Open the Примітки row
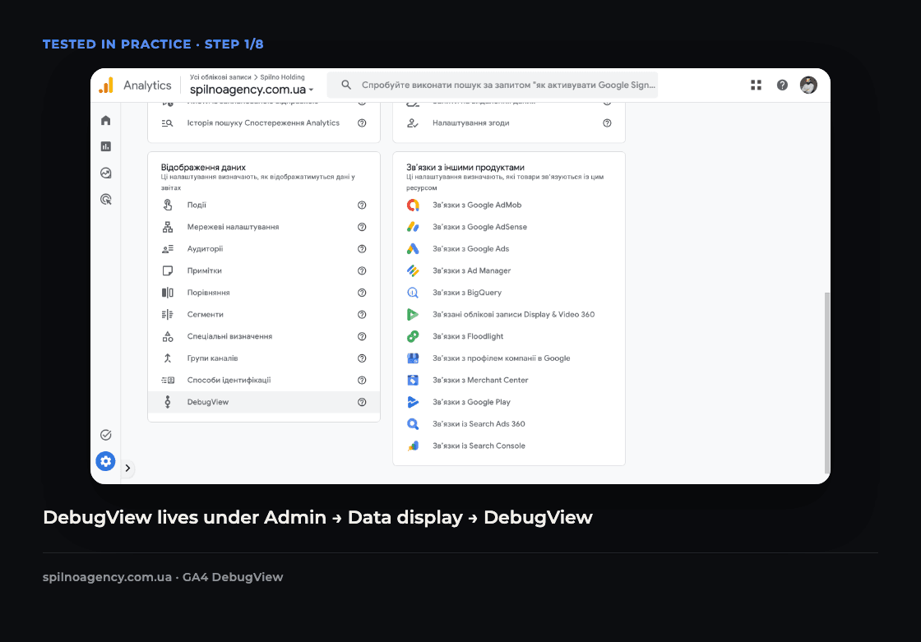The width and height of the screenshot is (921, 642). click(x=264, y=270)
